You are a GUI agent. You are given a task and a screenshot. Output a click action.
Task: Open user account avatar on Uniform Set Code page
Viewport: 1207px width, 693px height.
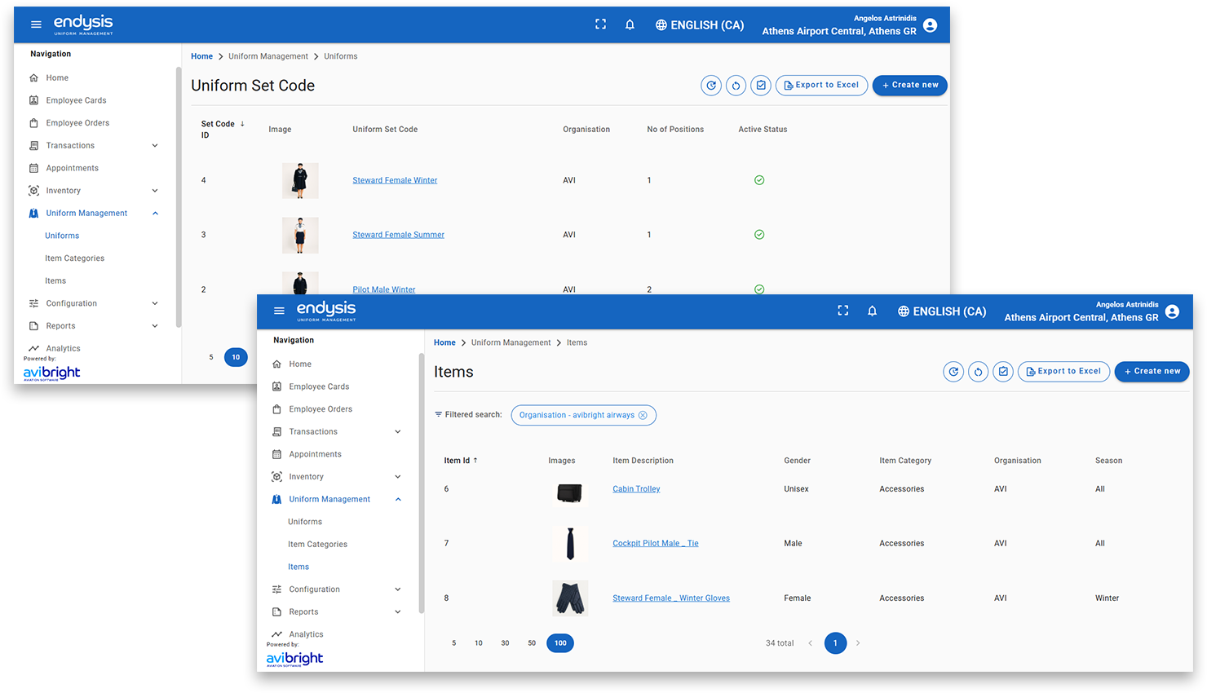point(930,25)
